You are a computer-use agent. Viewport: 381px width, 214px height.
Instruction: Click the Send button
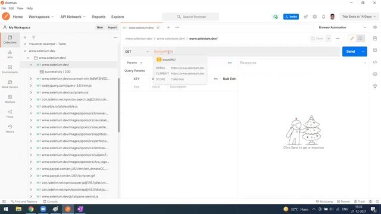coord(351,52)
